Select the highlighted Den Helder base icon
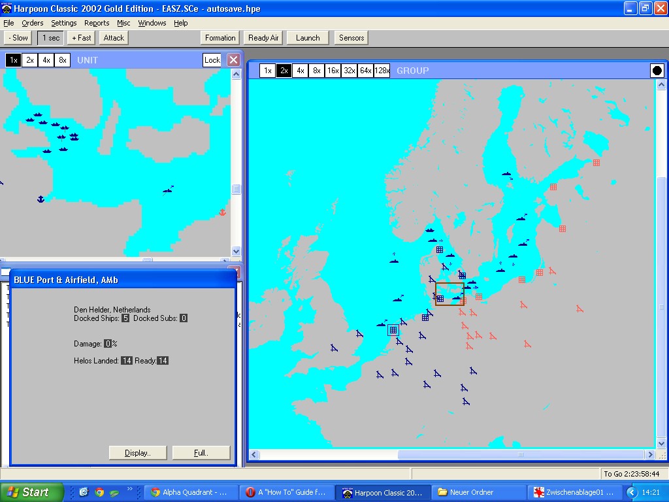 coord(393,330)
